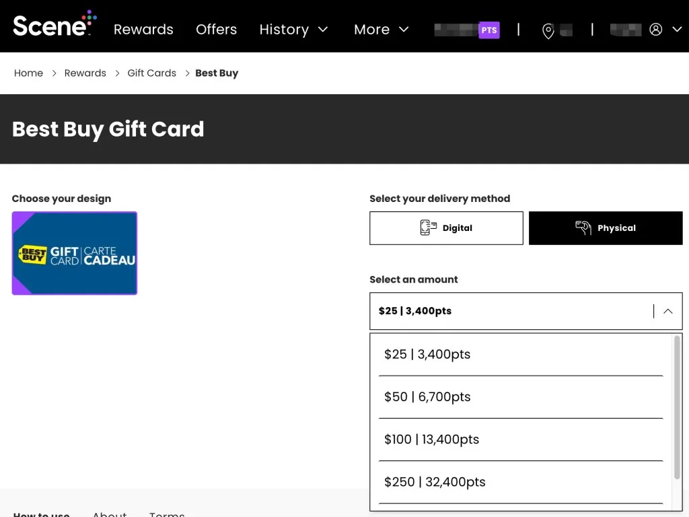Viewport: 689px width, 517px height.
Task: Click the Best Buy breadcrumb
Action: [x=217, y=73]
